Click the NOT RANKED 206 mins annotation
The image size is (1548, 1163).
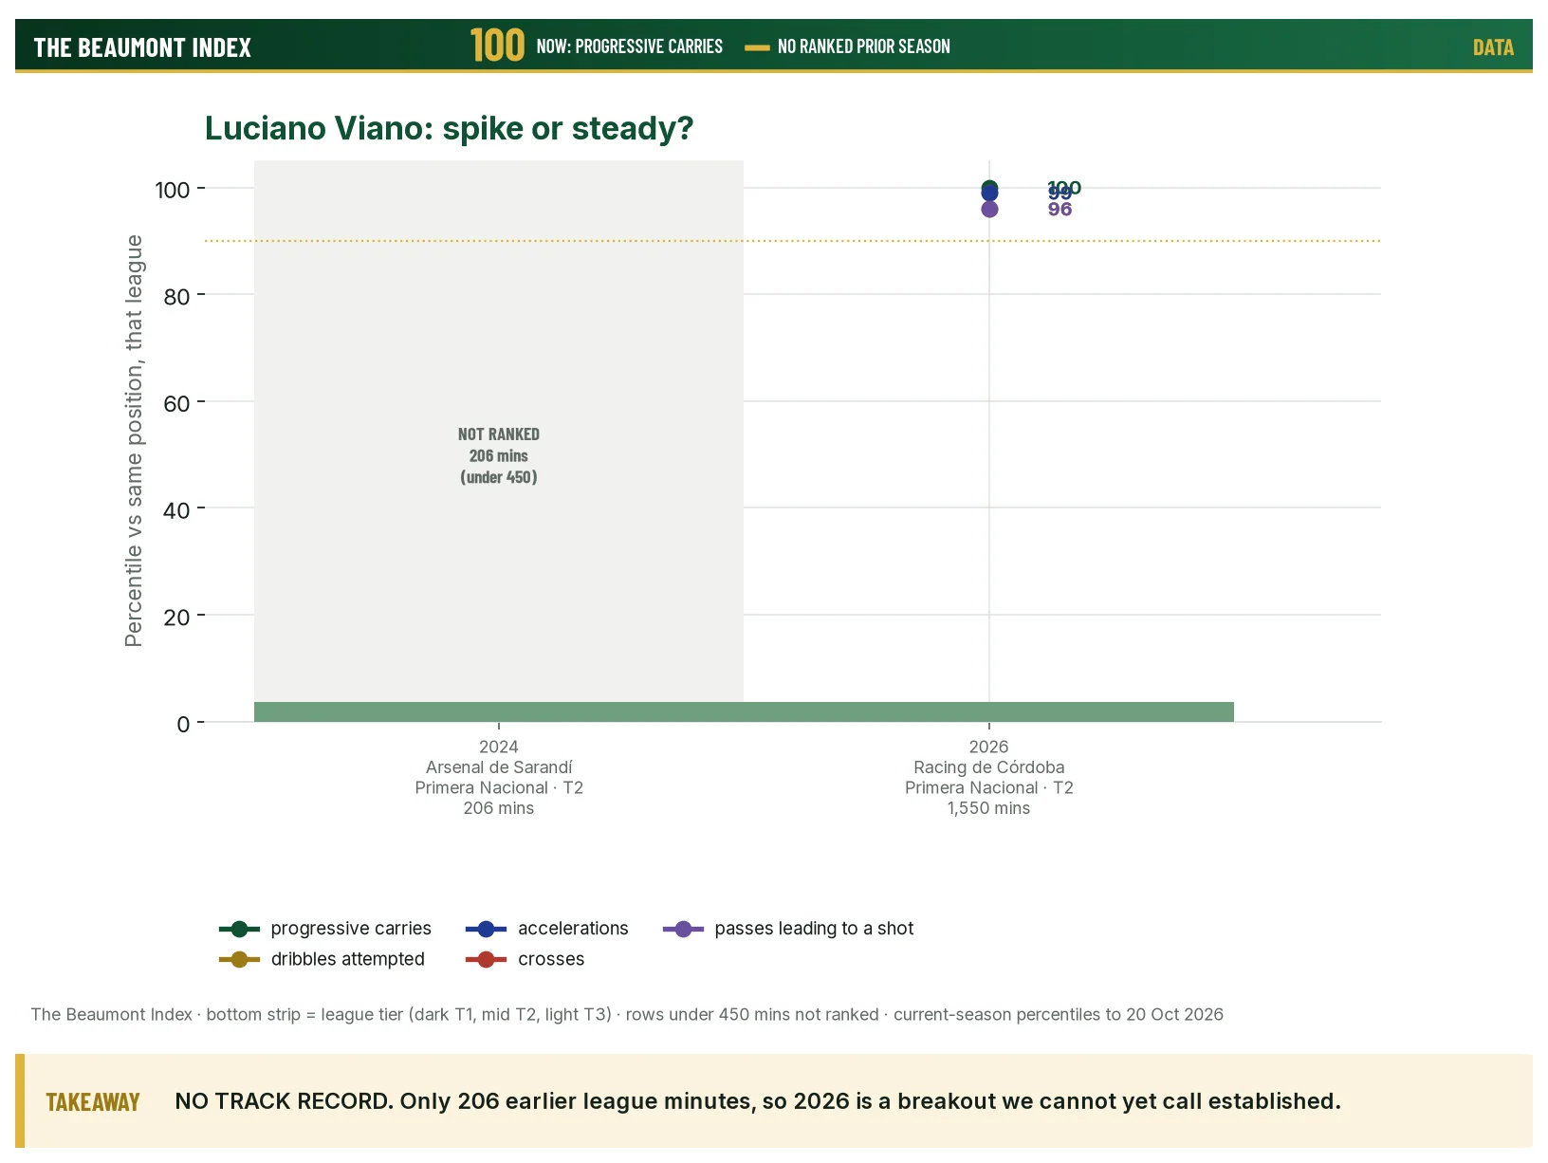coord(499,455)
